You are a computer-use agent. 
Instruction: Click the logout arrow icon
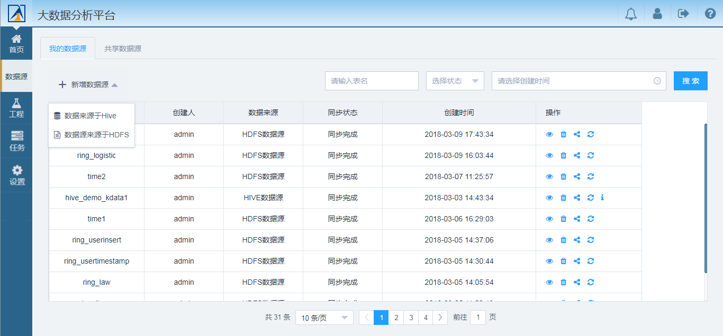(683, 14)
